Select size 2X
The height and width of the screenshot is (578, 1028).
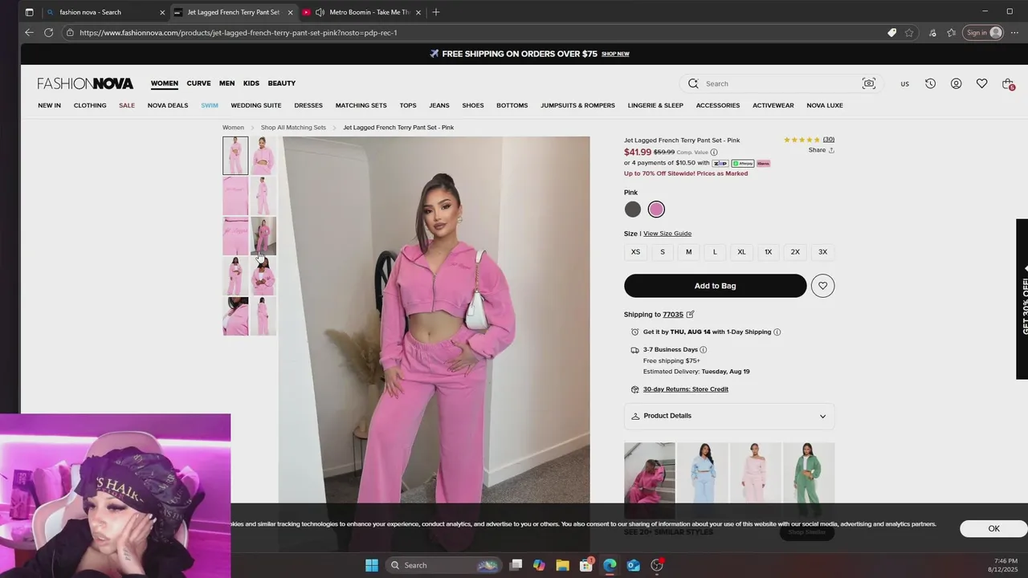795,252
